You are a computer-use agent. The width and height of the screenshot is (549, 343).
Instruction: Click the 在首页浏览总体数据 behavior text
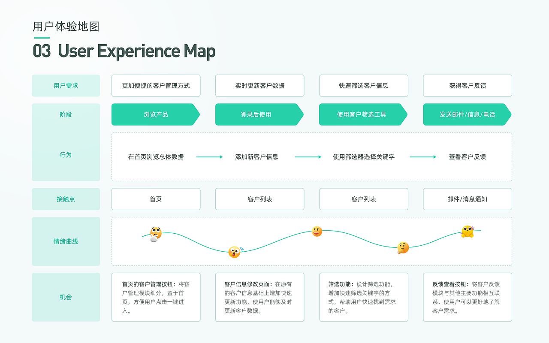click(156, 157)
